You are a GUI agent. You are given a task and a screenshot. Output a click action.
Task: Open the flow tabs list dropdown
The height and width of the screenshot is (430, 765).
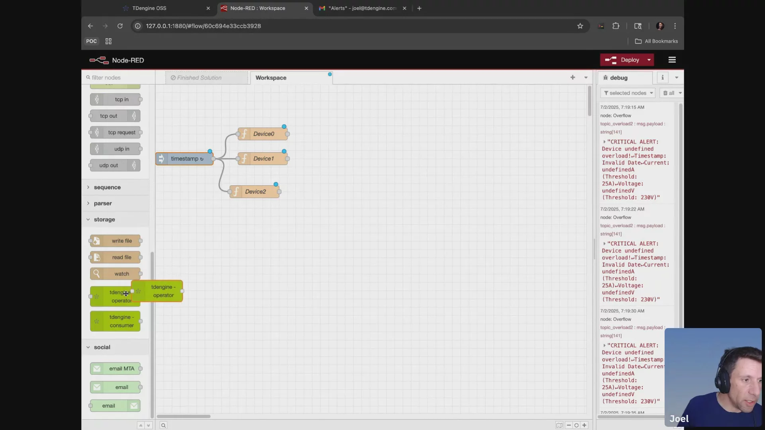[x=586, y=78]
